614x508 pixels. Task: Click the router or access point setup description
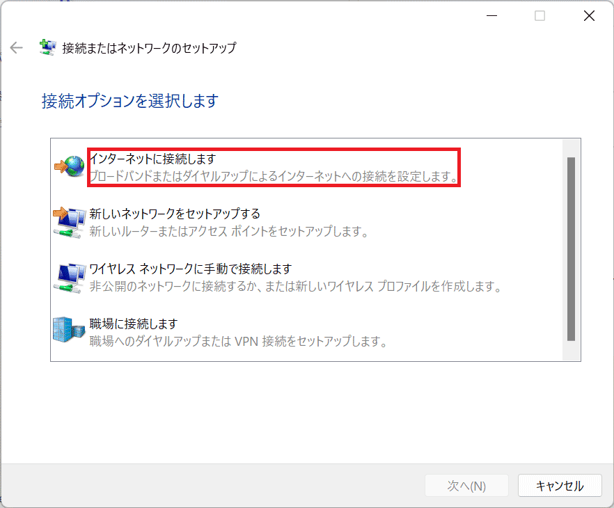(x=228, y=231)
